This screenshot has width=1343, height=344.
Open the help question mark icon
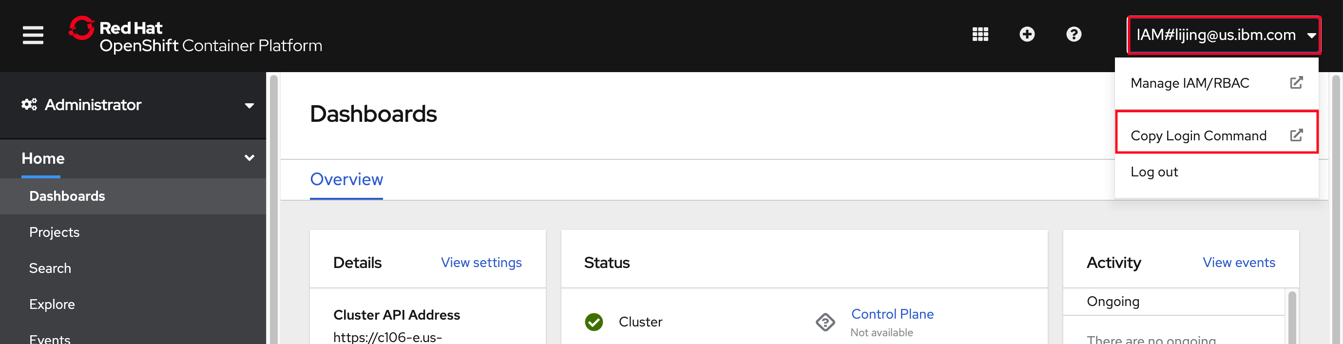point(1074,35)
